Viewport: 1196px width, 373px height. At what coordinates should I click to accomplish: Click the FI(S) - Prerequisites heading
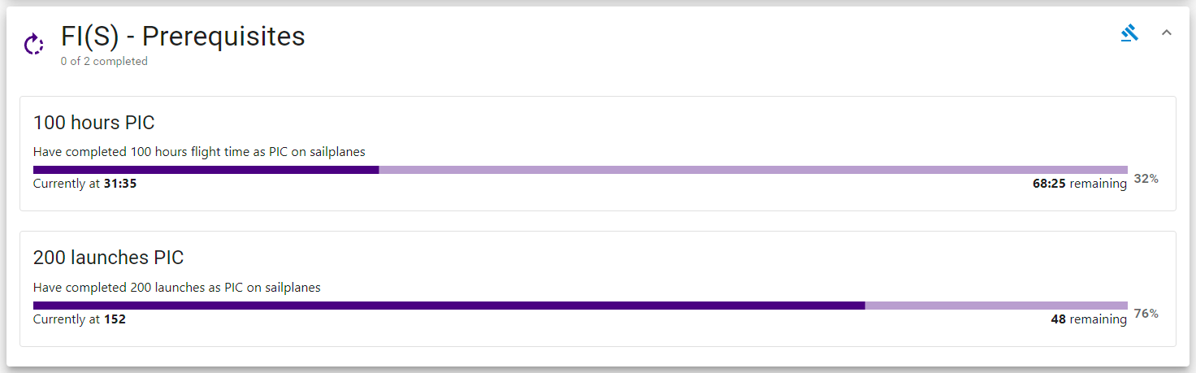[x=183, y=37]
